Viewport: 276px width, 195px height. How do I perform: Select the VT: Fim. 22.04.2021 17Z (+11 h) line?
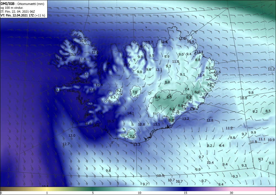(x=23, y=15)
